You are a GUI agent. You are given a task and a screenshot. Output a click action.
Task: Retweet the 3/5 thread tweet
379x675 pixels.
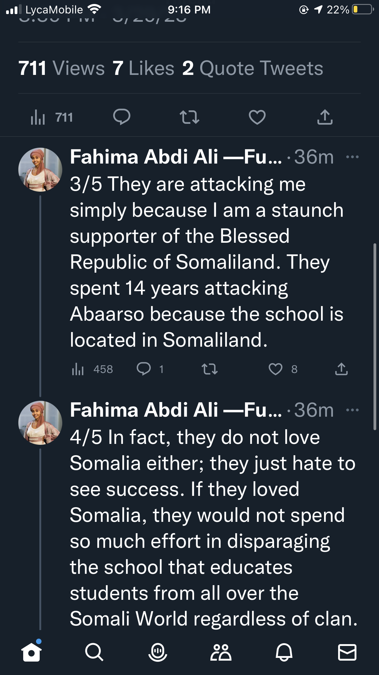click(x=210, y=369)
